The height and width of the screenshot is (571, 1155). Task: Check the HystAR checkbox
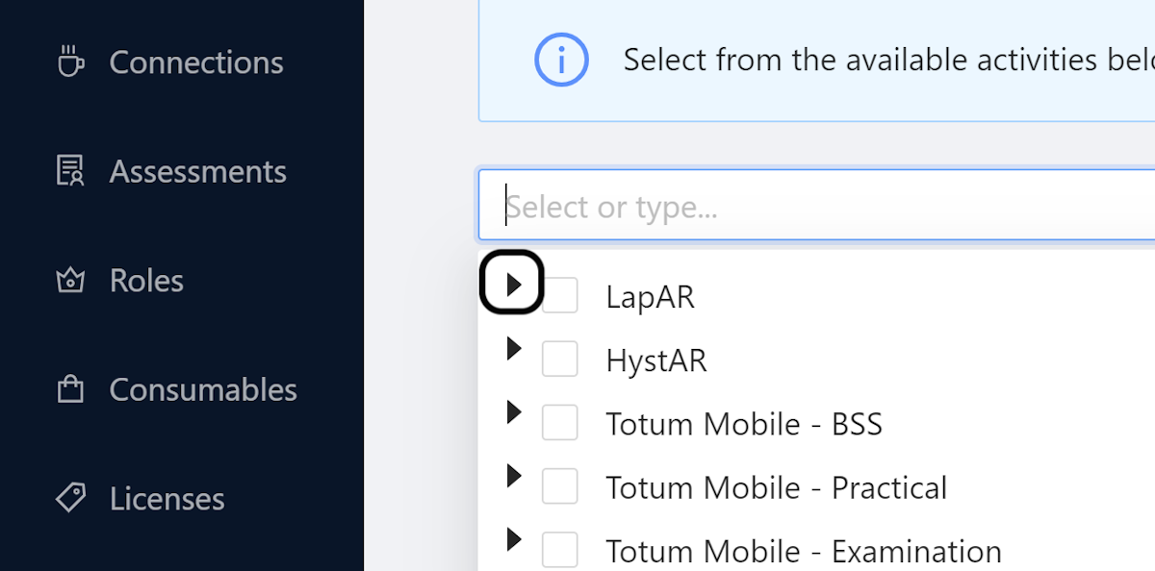(x=560, y=359)
